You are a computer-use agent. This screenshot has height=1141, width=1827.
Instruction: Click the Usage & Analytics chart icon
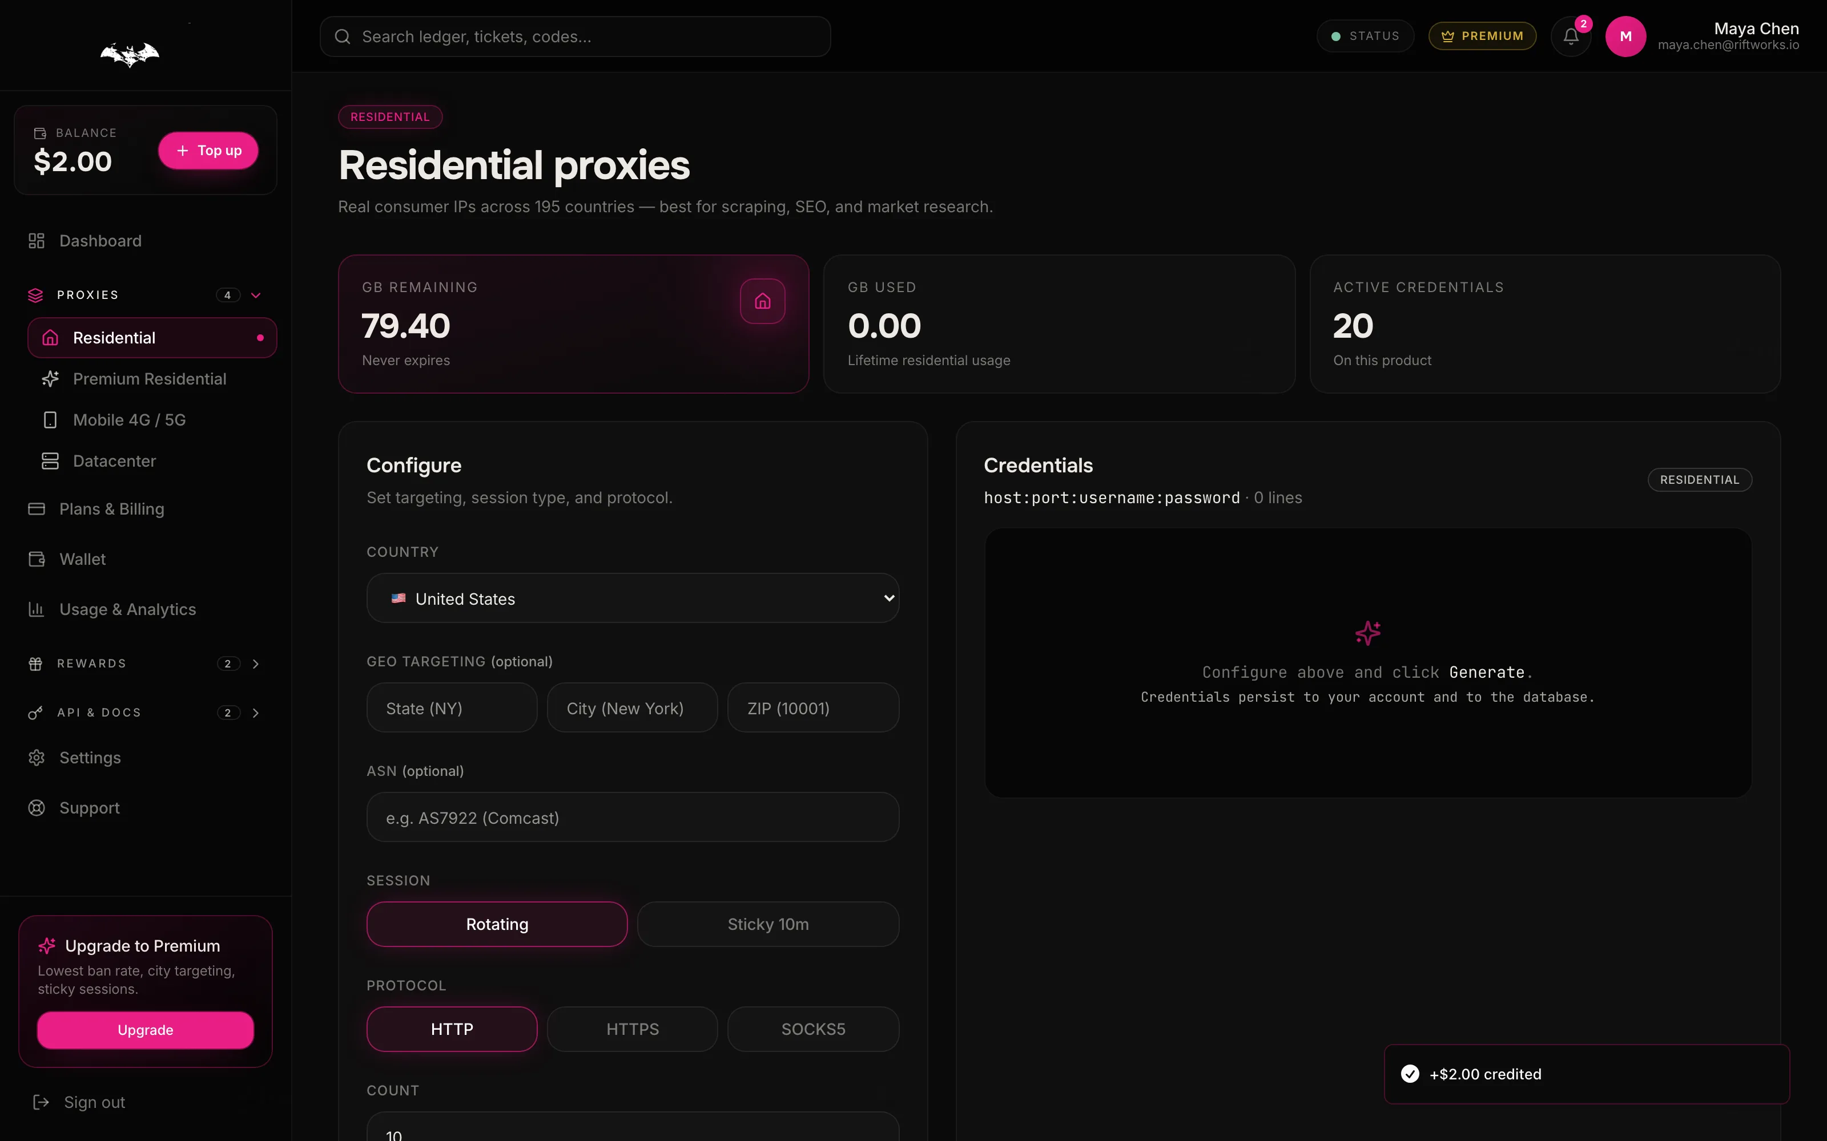36,609
